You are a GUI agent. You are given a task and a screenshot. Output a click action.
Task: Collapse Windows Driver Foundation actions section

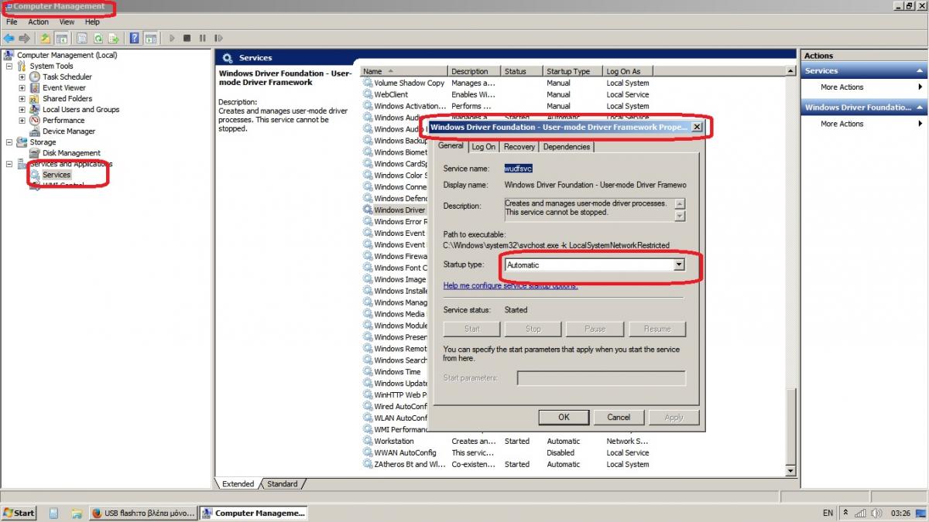[x=920, y=107]
